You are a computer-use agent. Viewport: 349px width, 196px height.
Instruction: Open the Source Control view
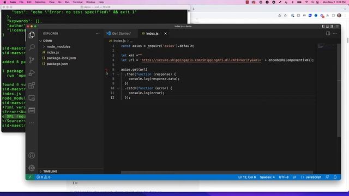(32, 60)
